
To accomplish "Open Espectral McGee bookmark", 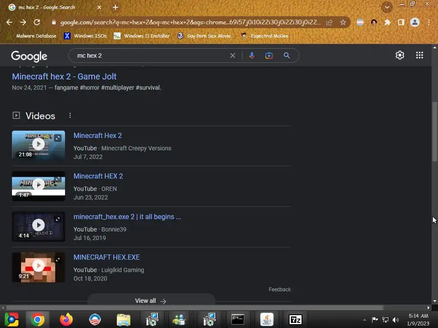I will [265, 36].
